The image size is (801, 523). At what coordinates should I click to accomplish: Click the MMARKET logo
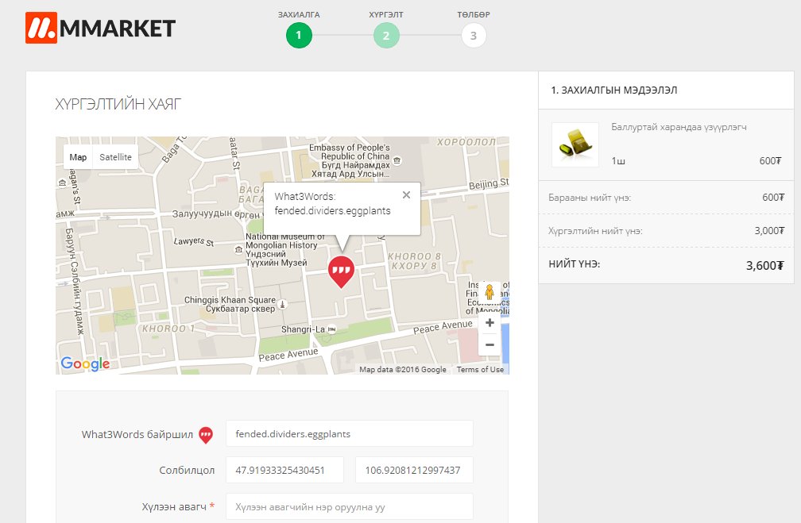pos(100,28)
